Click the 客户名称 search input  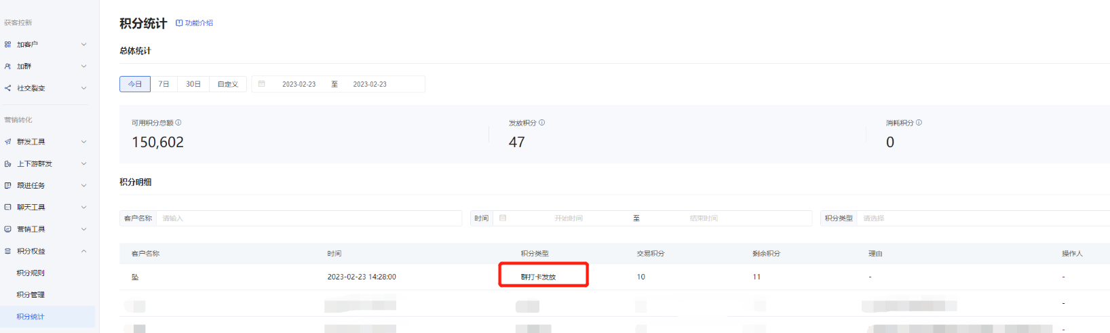click(309, 218)
